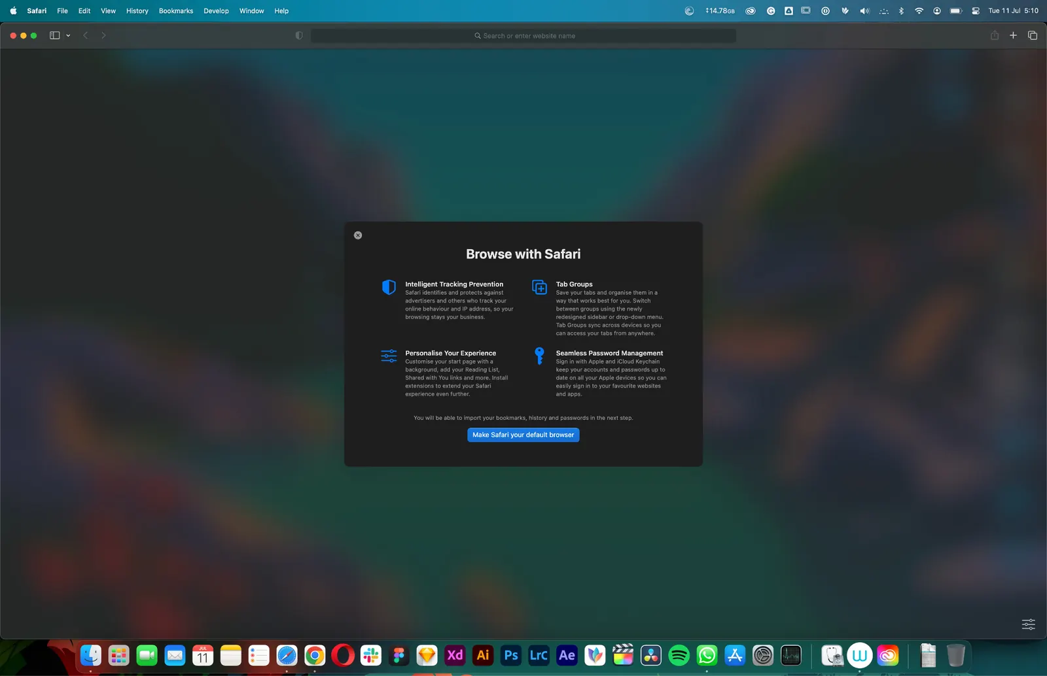Open the Help menu

point(281,10)
